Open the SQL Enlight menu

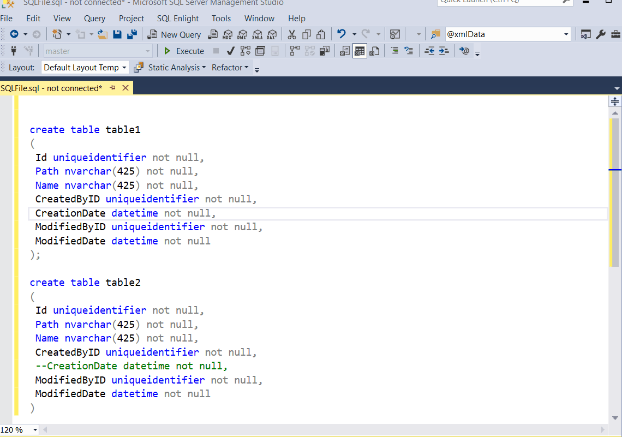tap(178, 18)
